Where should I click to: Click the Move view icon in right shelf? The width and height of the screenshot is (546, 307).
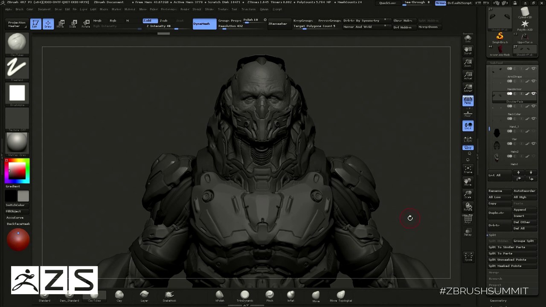coord(468,182)
